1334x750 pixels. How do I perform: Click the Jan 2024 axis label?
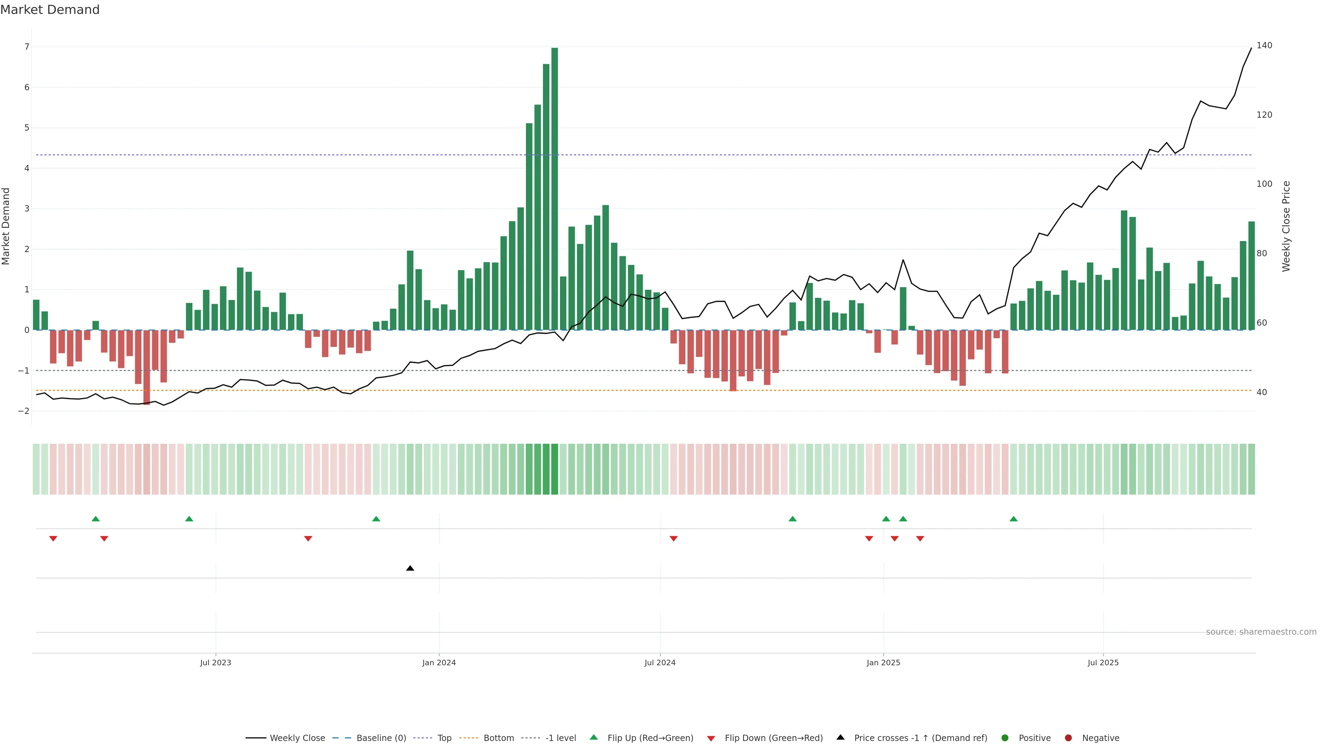(x=439, y=662)
